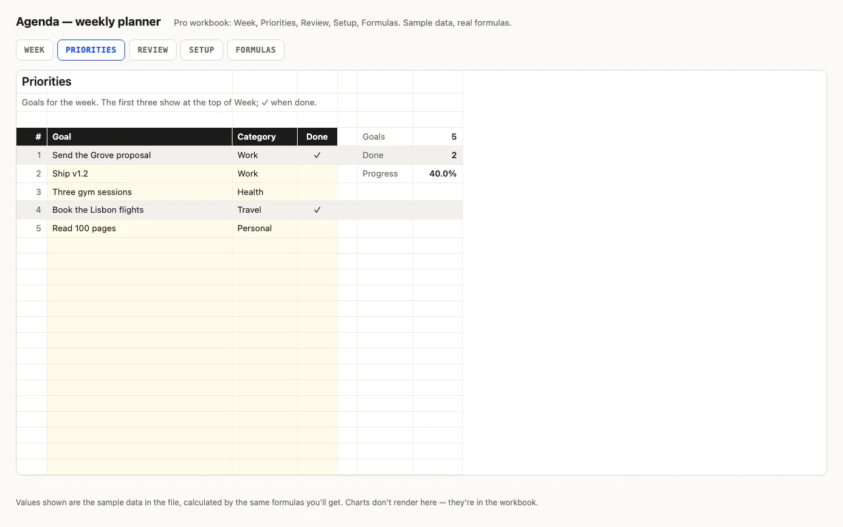The height and width of the screenshot is (527, 843).
Task: Select the Priorities tab
Action: [91, 50]
